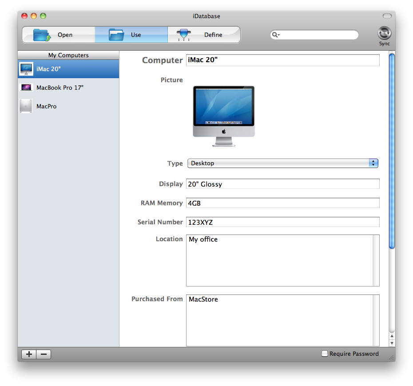Click the RAM Memory field
Screen dimensions: 413x386
point(282,203)
